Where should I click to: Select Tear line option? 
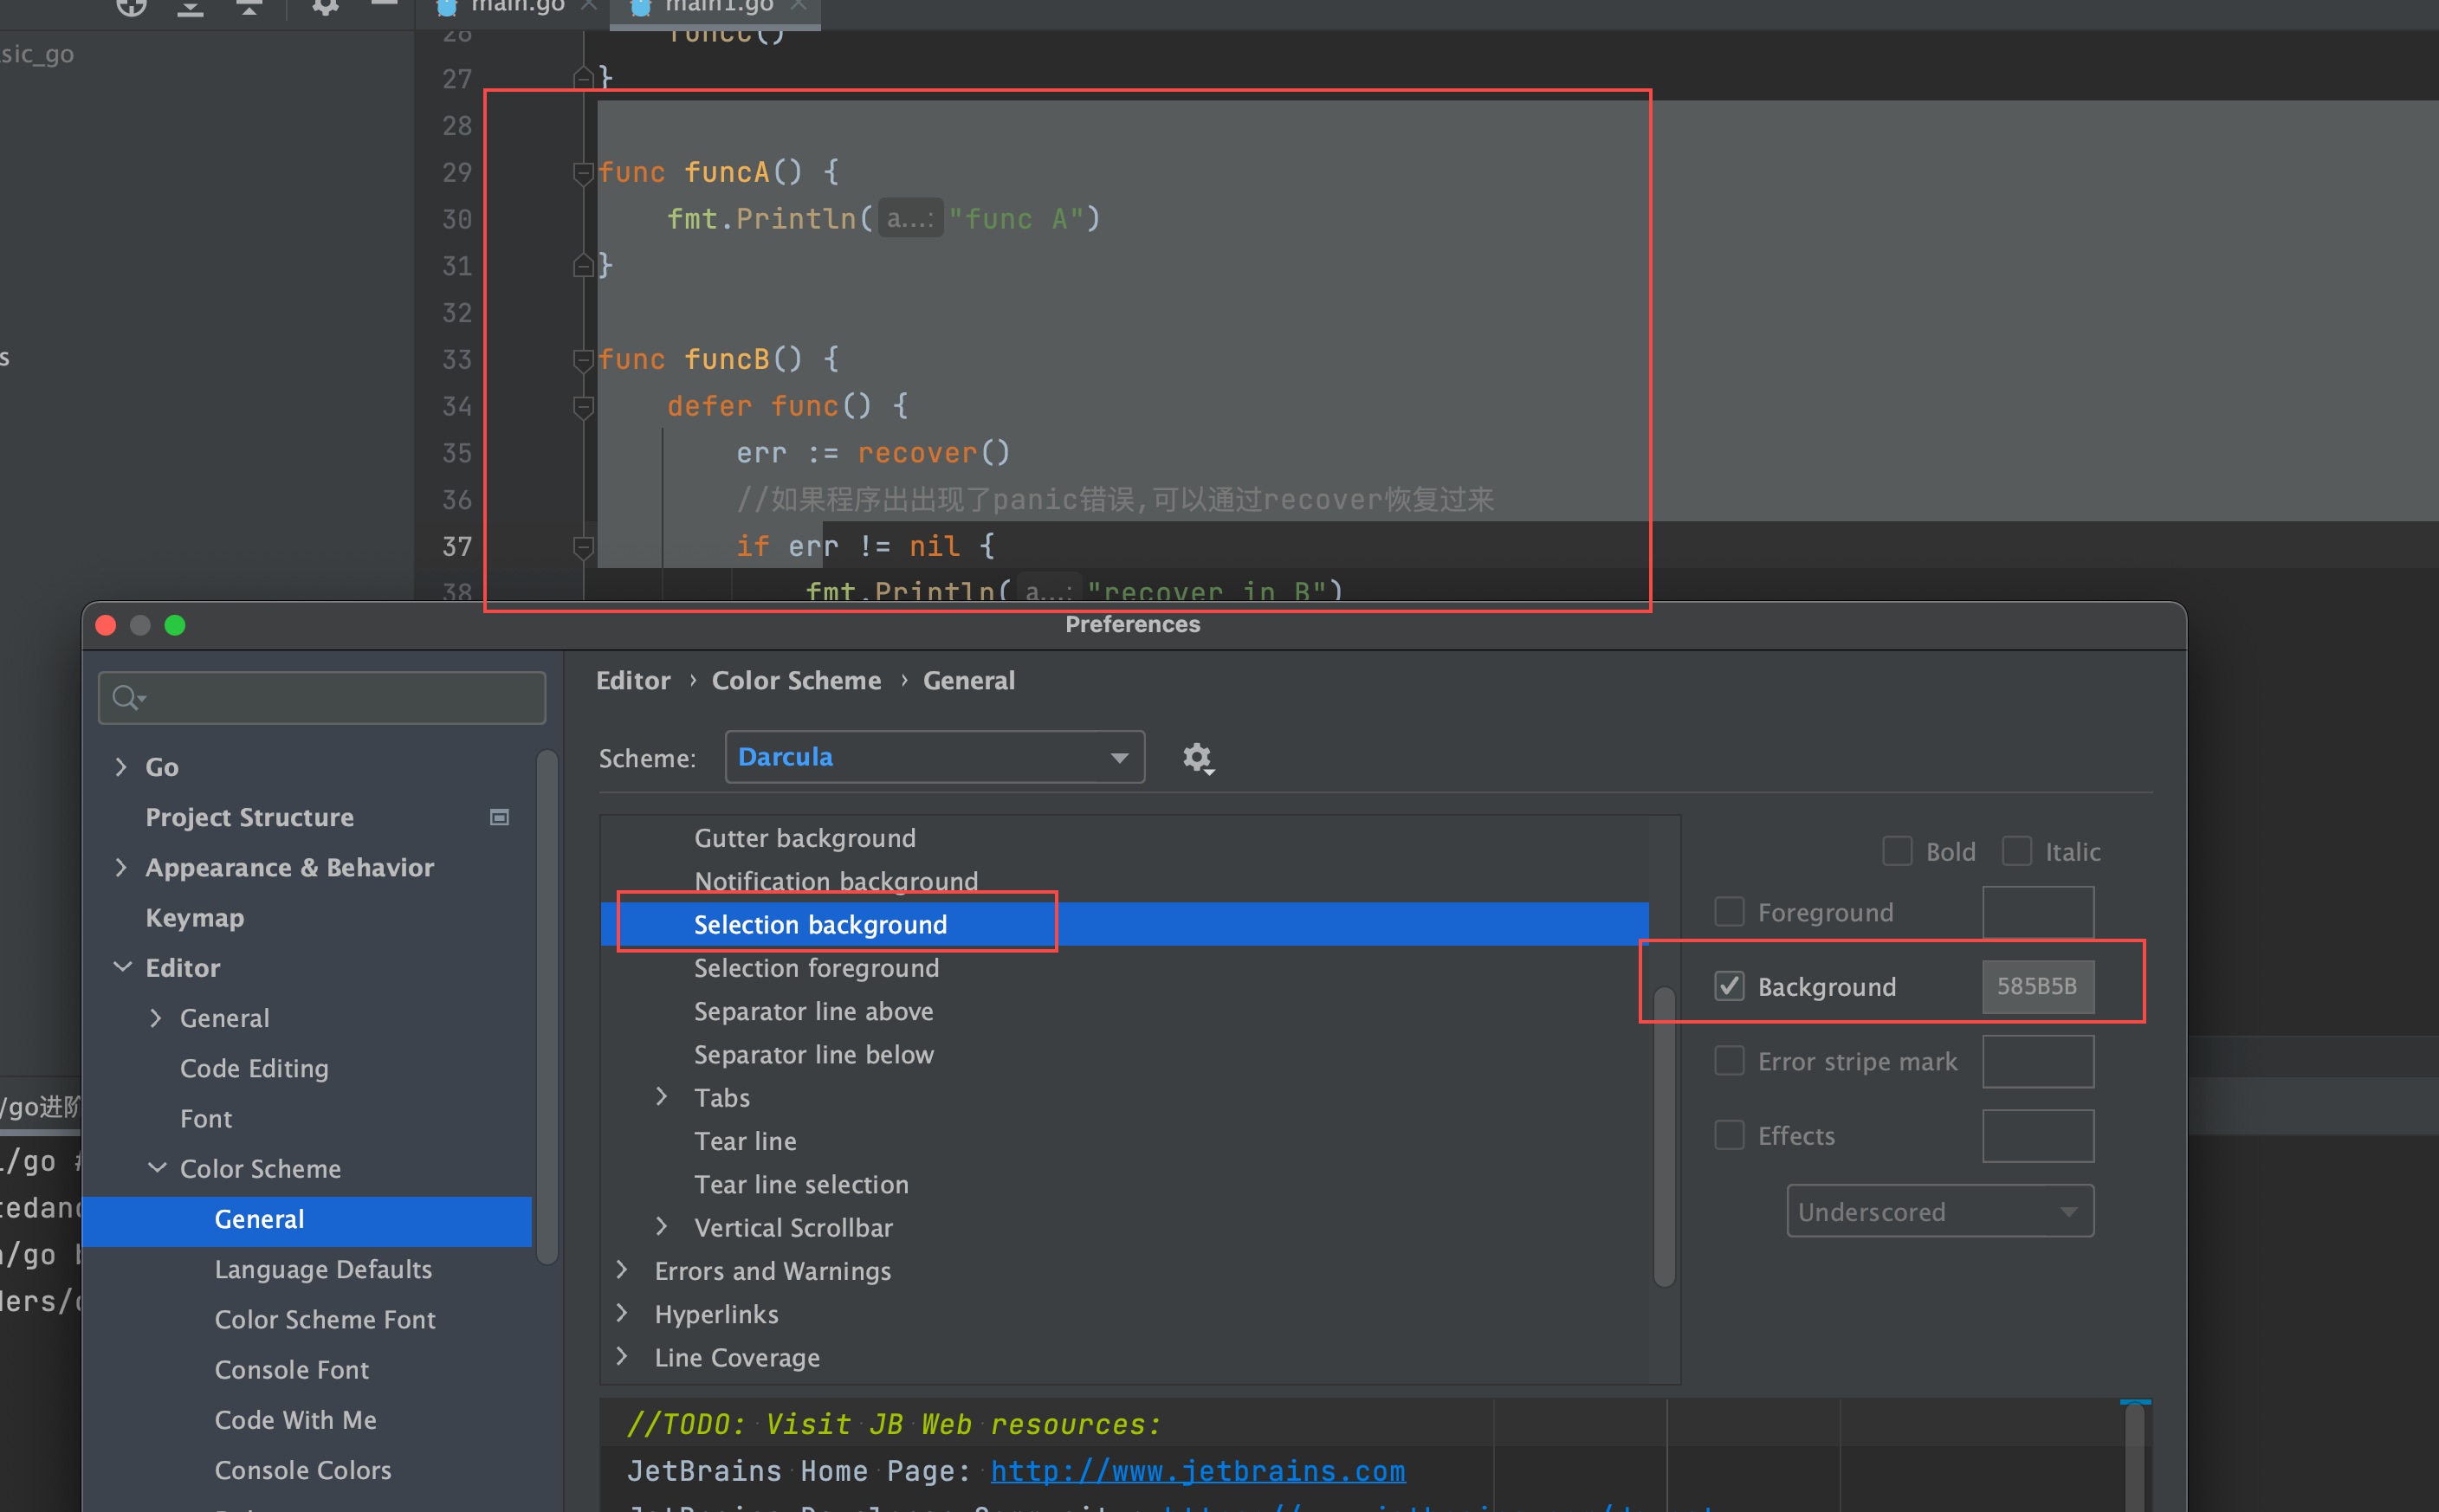[745, 1141]
